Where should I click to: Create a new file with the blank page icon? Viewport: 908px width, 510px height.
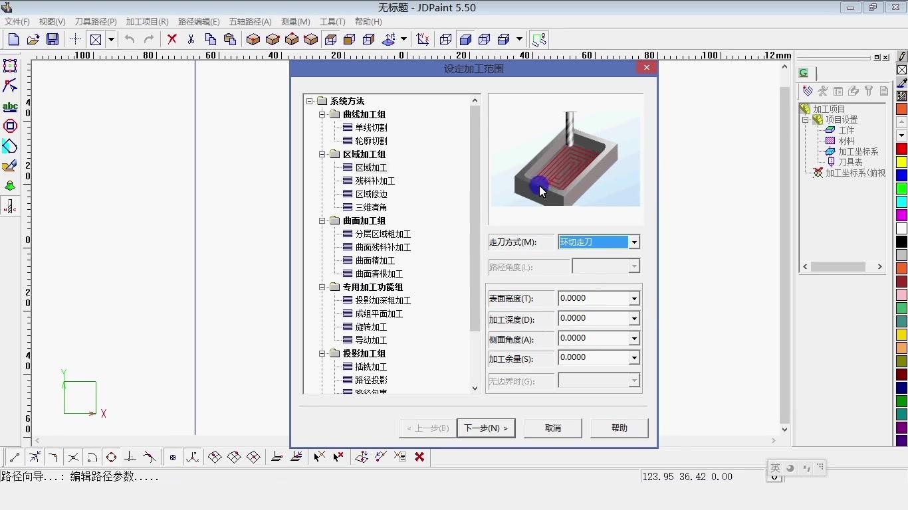tap(13, 39)
